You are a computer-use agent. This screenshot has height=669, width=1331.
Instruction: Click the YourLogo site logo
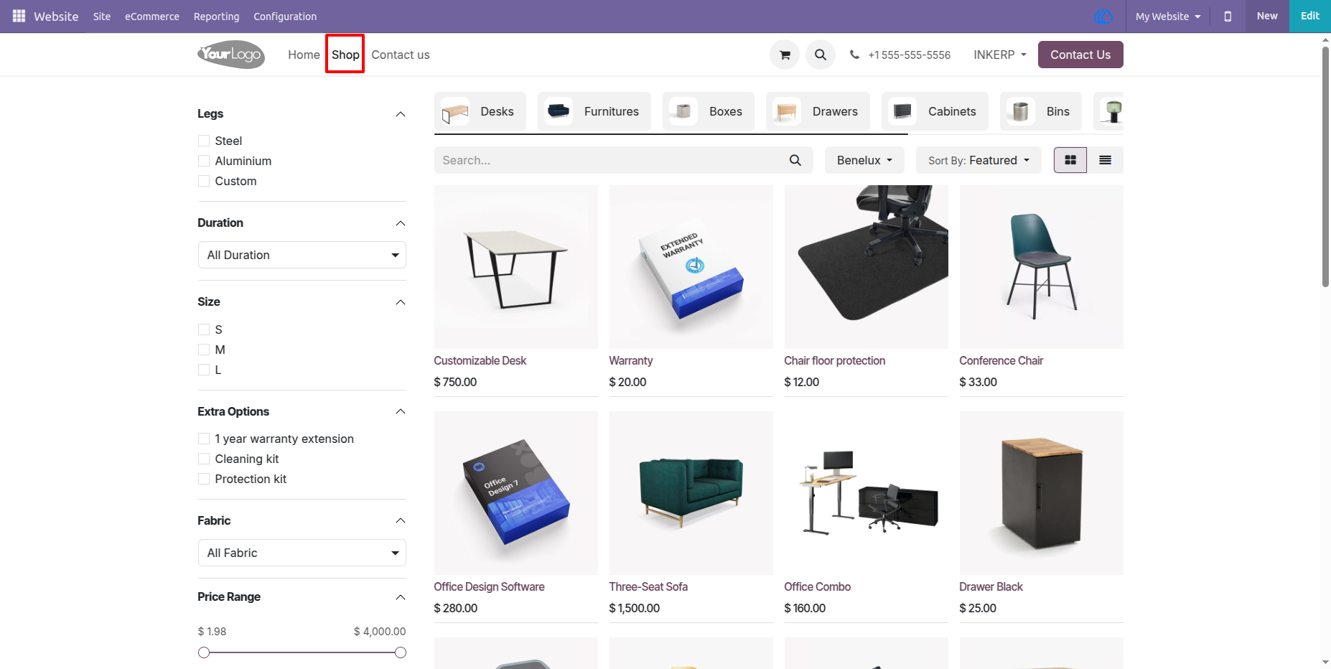(x=231, y=55)
